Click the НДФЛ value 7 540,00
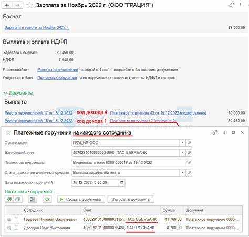 click(x=66, y=60)
